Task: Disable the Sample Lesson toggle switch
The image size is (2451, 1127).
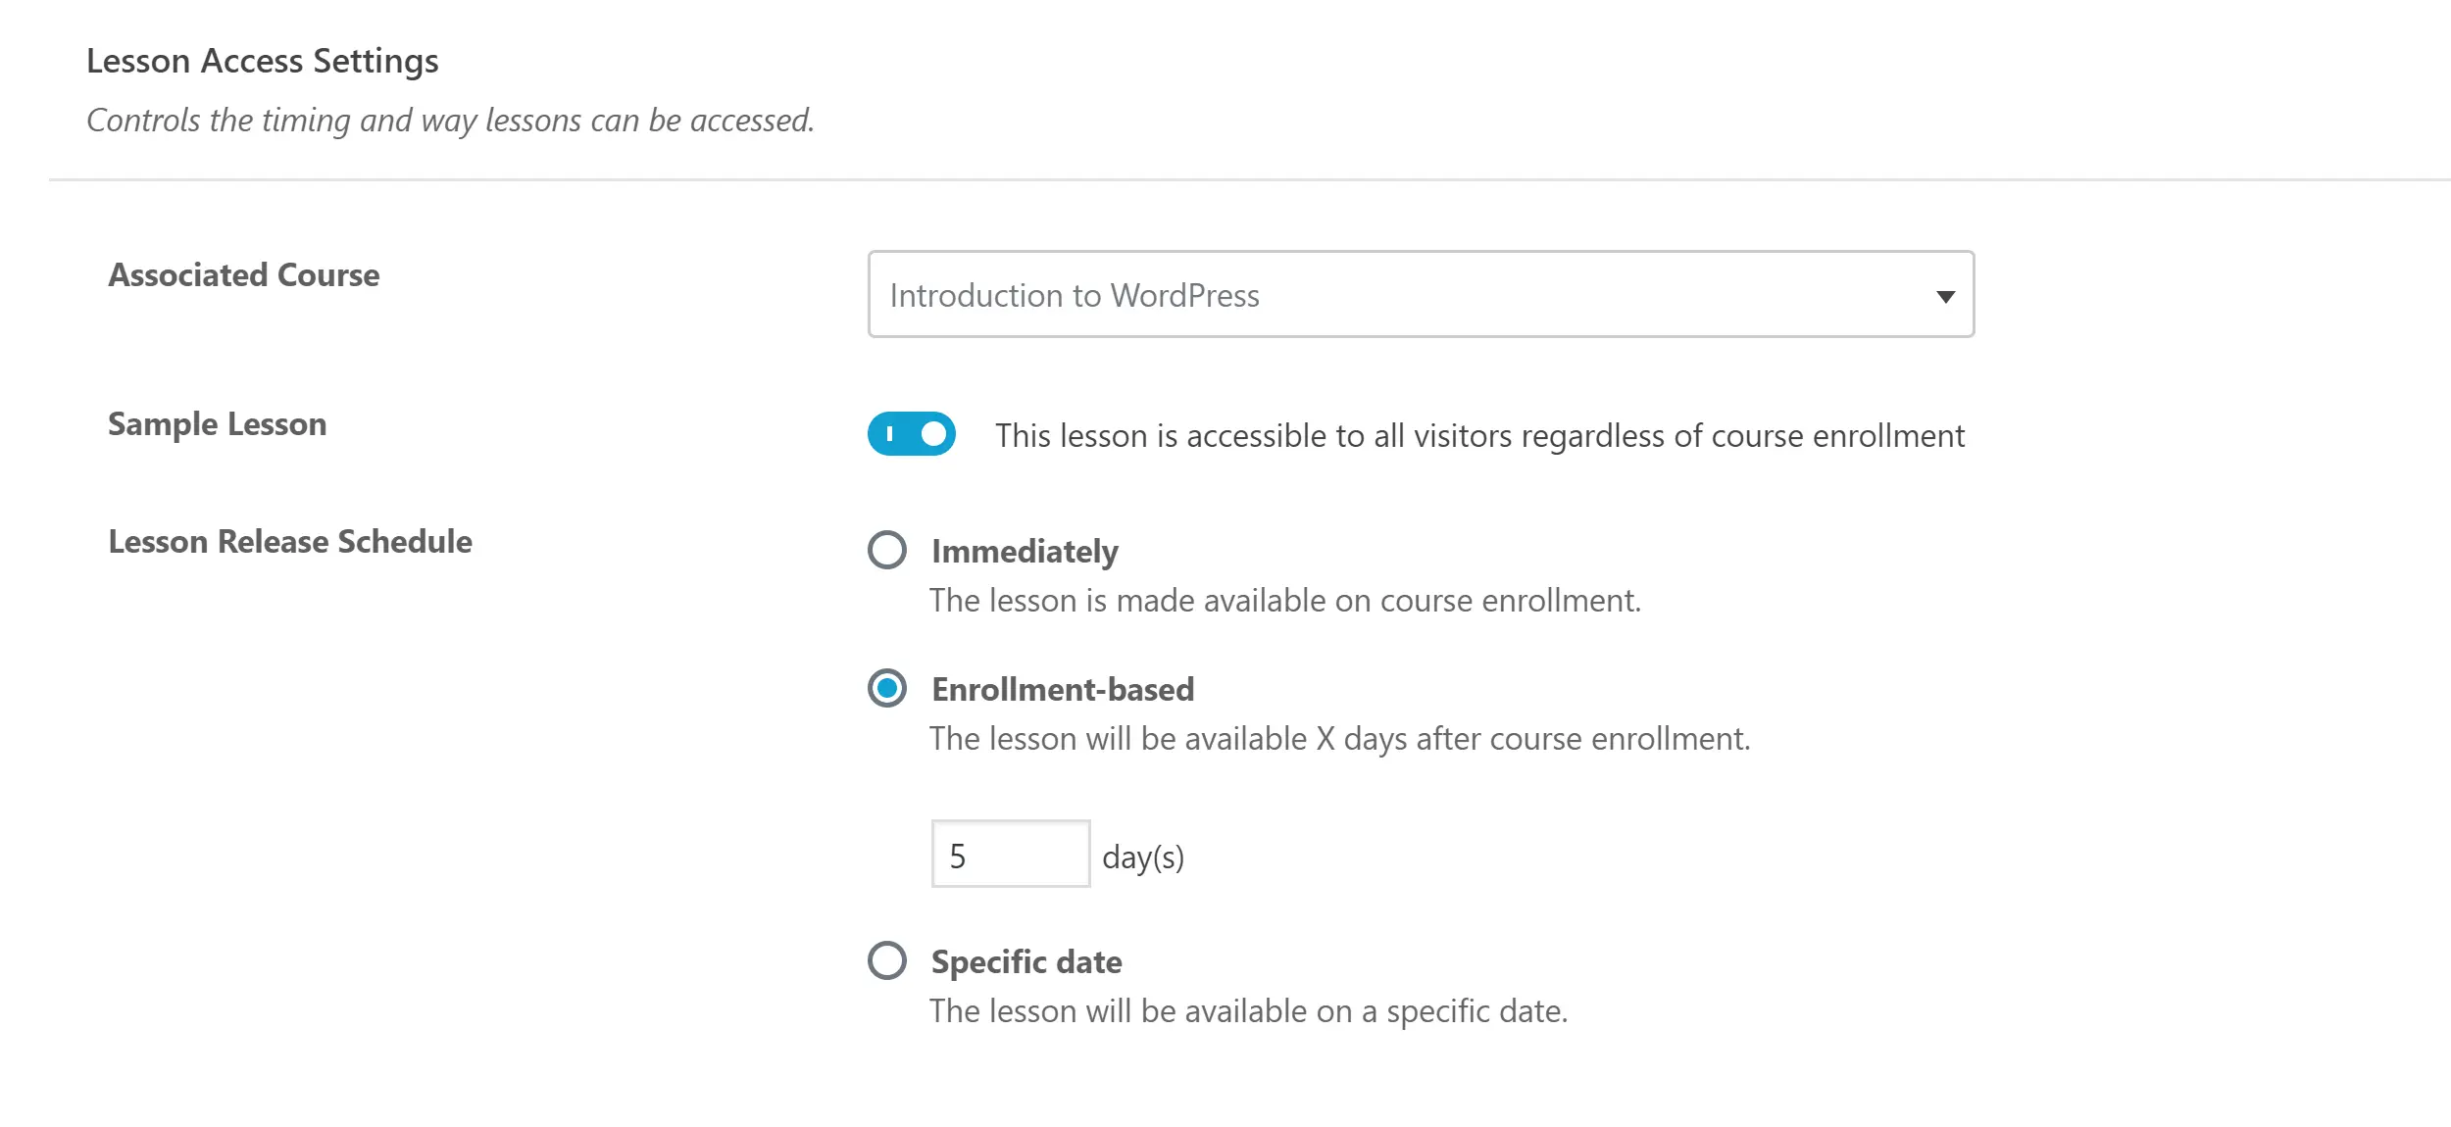Action: coord(911,433)
